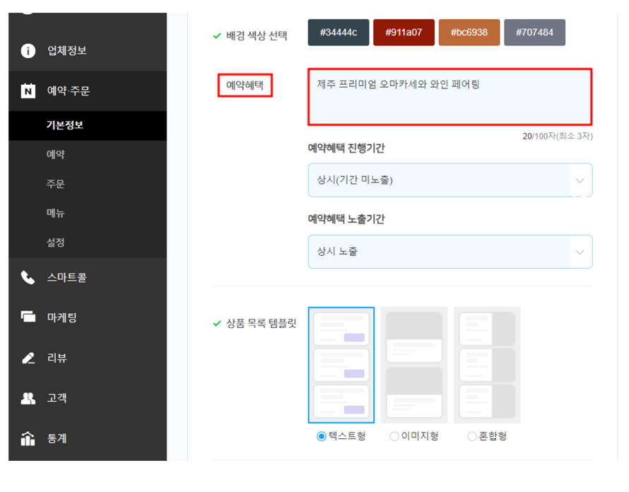Click the 예약혜택 노출기간 heading
This screenshot has width=629, height=492.
coord(346,218)
